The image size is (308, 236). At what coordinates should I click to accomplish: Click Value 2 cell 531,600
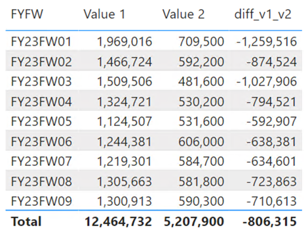point(201,121)
